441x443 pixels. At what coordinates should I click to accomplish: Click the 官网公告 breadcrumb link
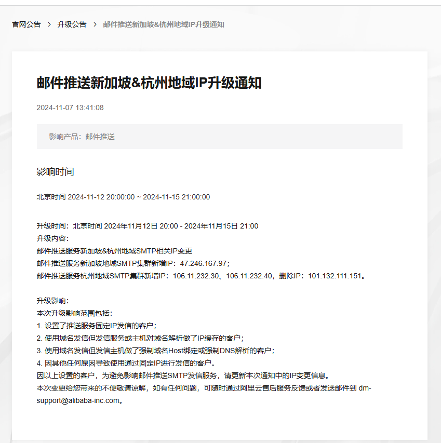coord(26,24)
